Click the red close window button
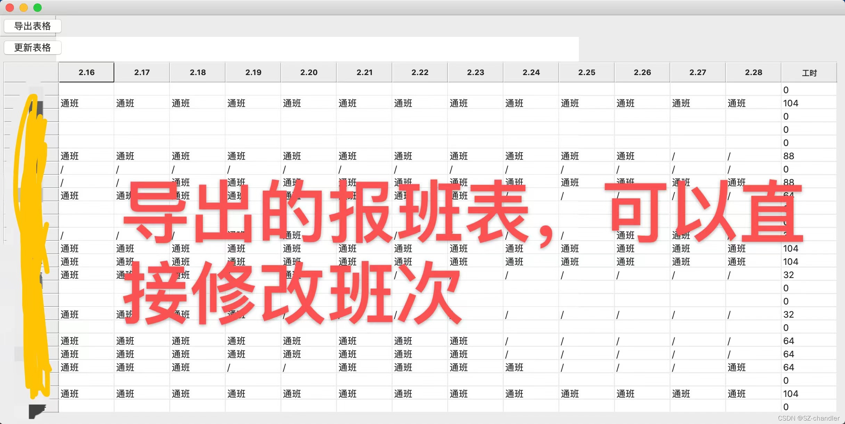Screen dimensions: 845x424 [10, 7]
